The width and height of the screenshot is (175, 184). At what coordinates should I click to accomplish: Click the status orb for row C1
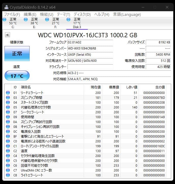(x=8, y=146)
